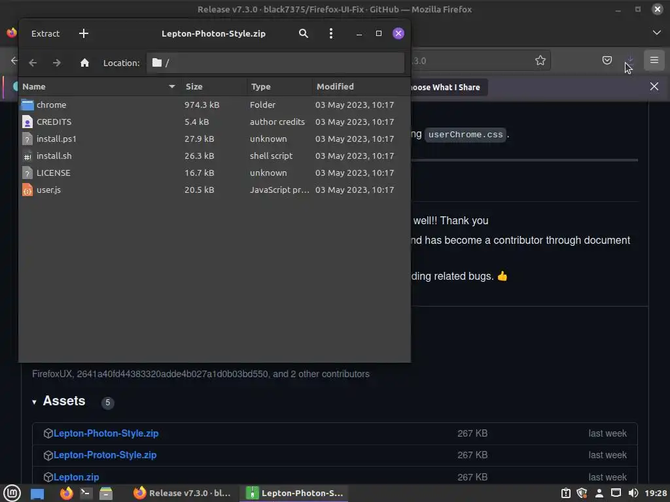Screen dimensions: 670x502
Task: Sort archive list by Size column
Action: [x=214, y=87]
